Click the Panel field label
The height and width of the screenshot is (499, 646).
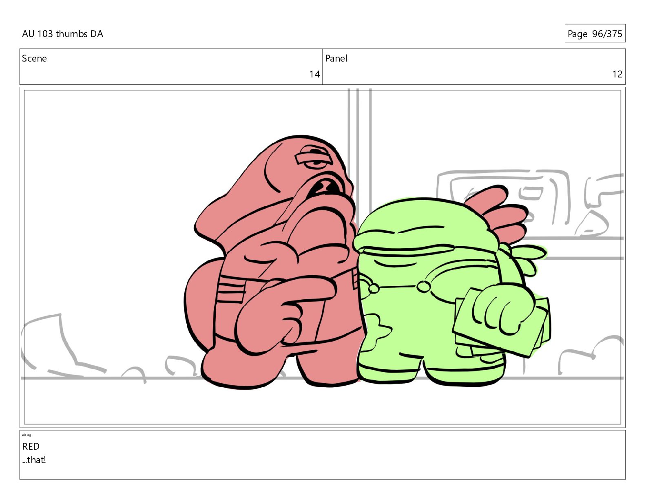[x=336, y=58]
